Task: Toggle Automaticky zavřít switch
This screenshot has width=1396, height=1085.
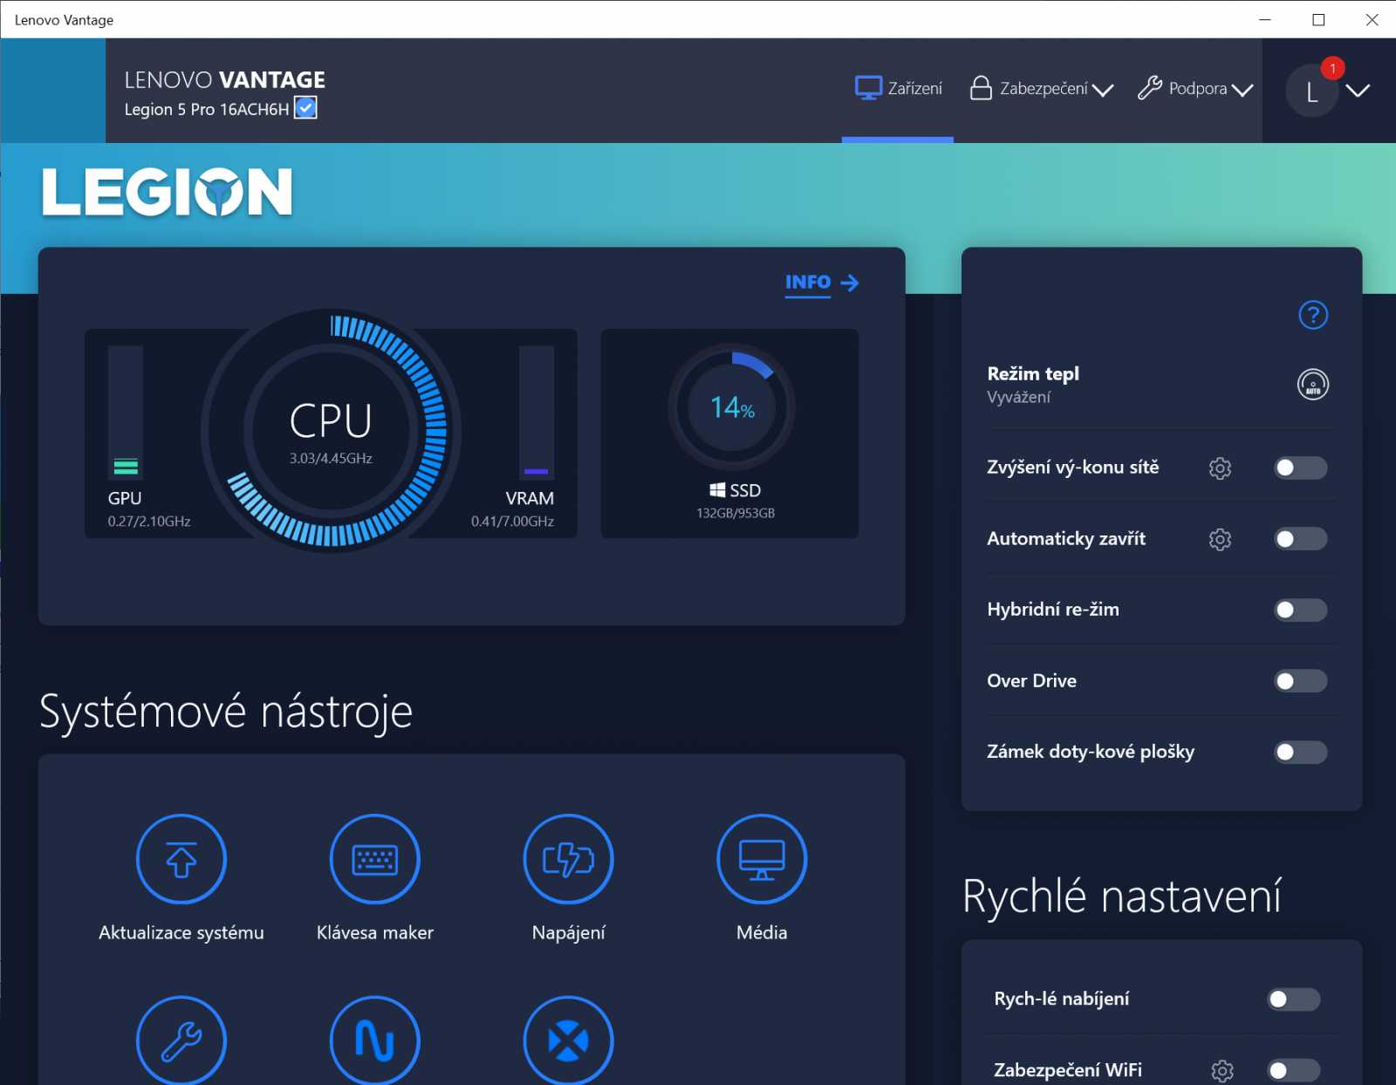Action: point(1300,539)
